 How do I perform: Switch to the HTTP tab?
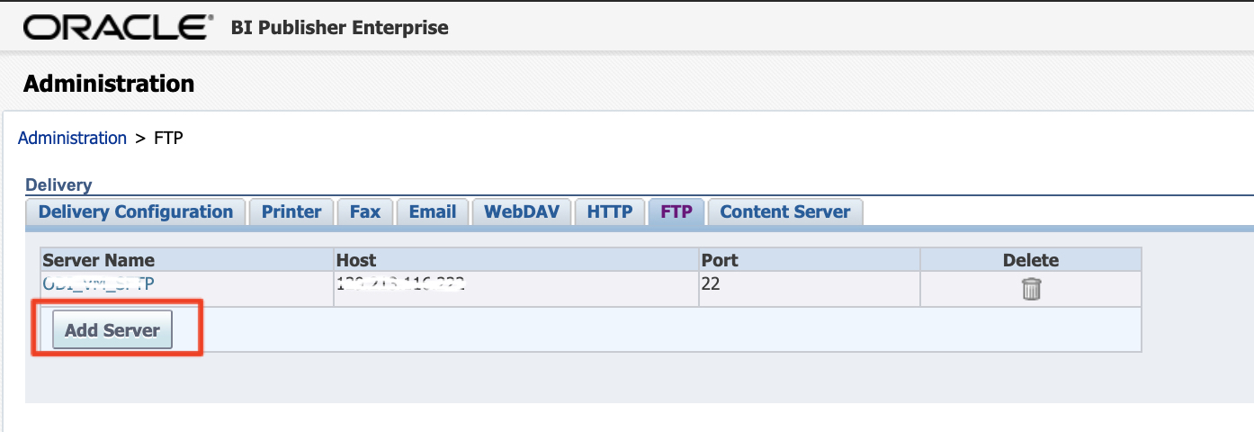pyautogui.click(x=611, y=212)
